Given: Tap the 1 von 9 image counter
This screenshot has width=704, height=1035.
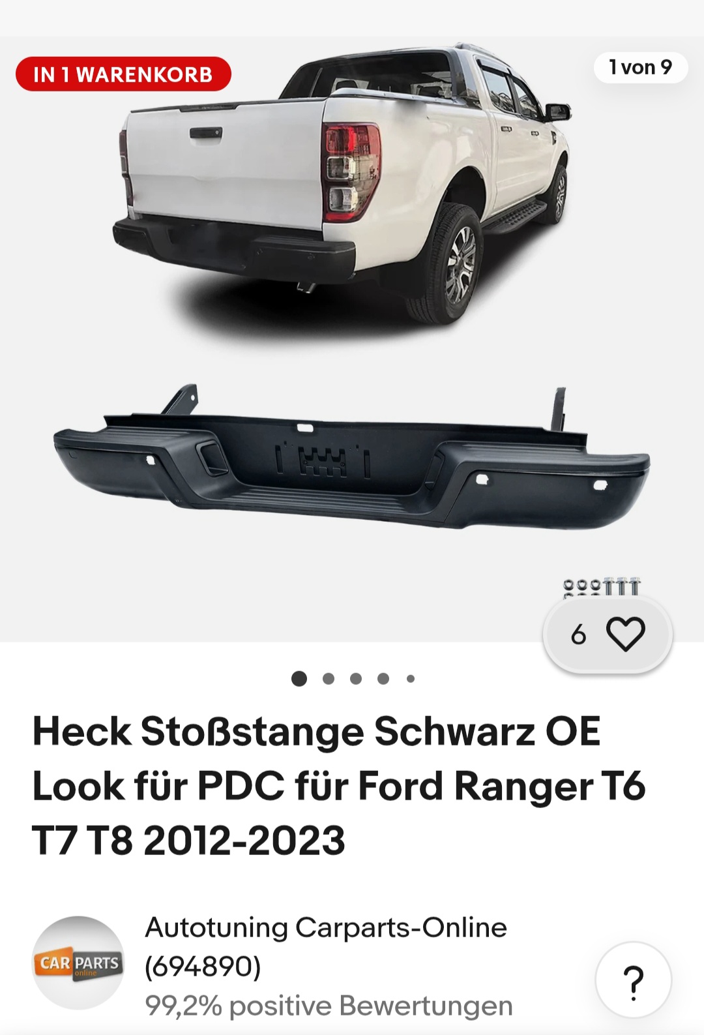Looking at the screenshot, I should pos(640,67).
